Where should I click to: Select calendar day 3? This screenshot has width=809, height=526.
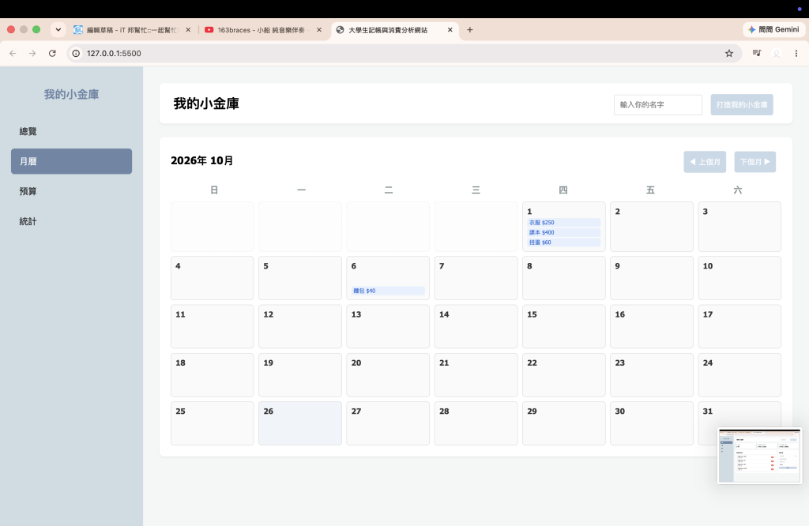pos(739,227)
